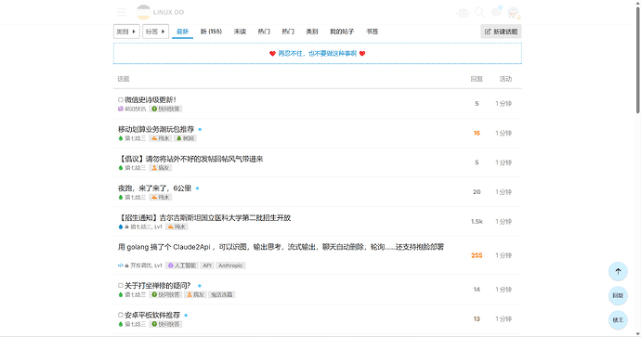Image resolution: width=641 pixels, height=337 pixels.
Task: Click reply count 14 on 关于打坐禅修 row
Action: [477, 290]
